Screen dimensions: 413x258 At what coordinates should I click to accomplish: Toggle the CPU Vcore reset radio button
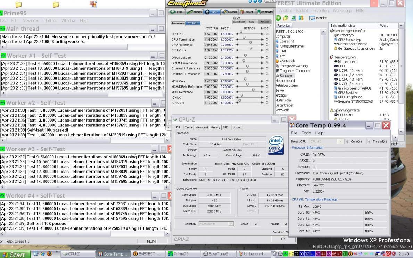coord(267,50)
